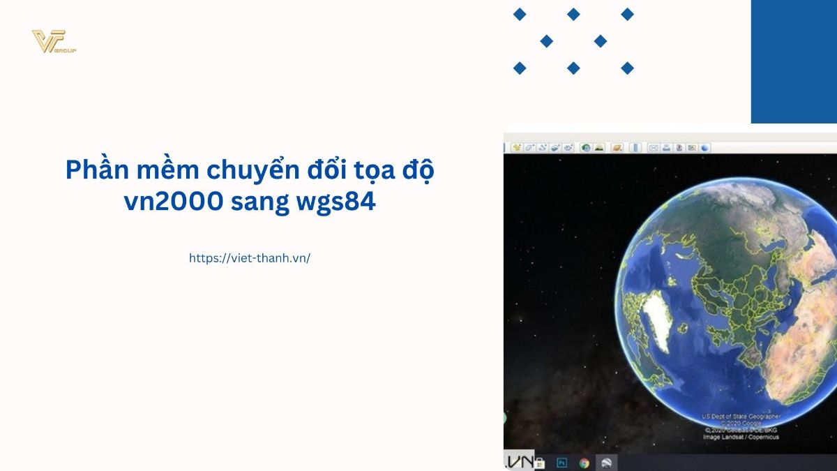The width and height of the screenshot is (837, 471).
Task: Click the Add Polygon tool
Action: (530, 147)
